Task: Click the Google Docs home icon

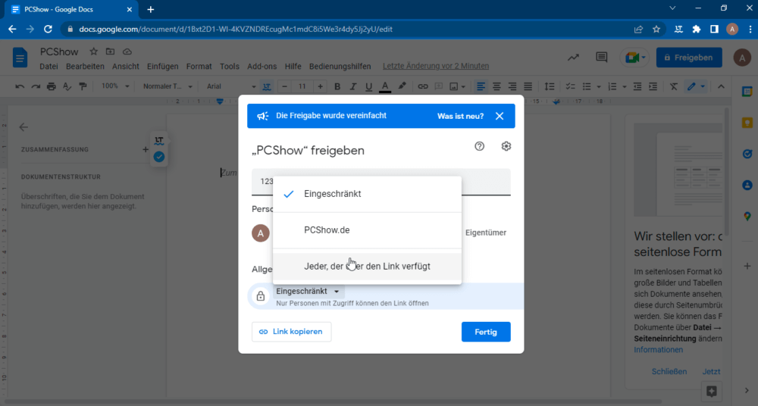Action: click(x=20, y=58)
